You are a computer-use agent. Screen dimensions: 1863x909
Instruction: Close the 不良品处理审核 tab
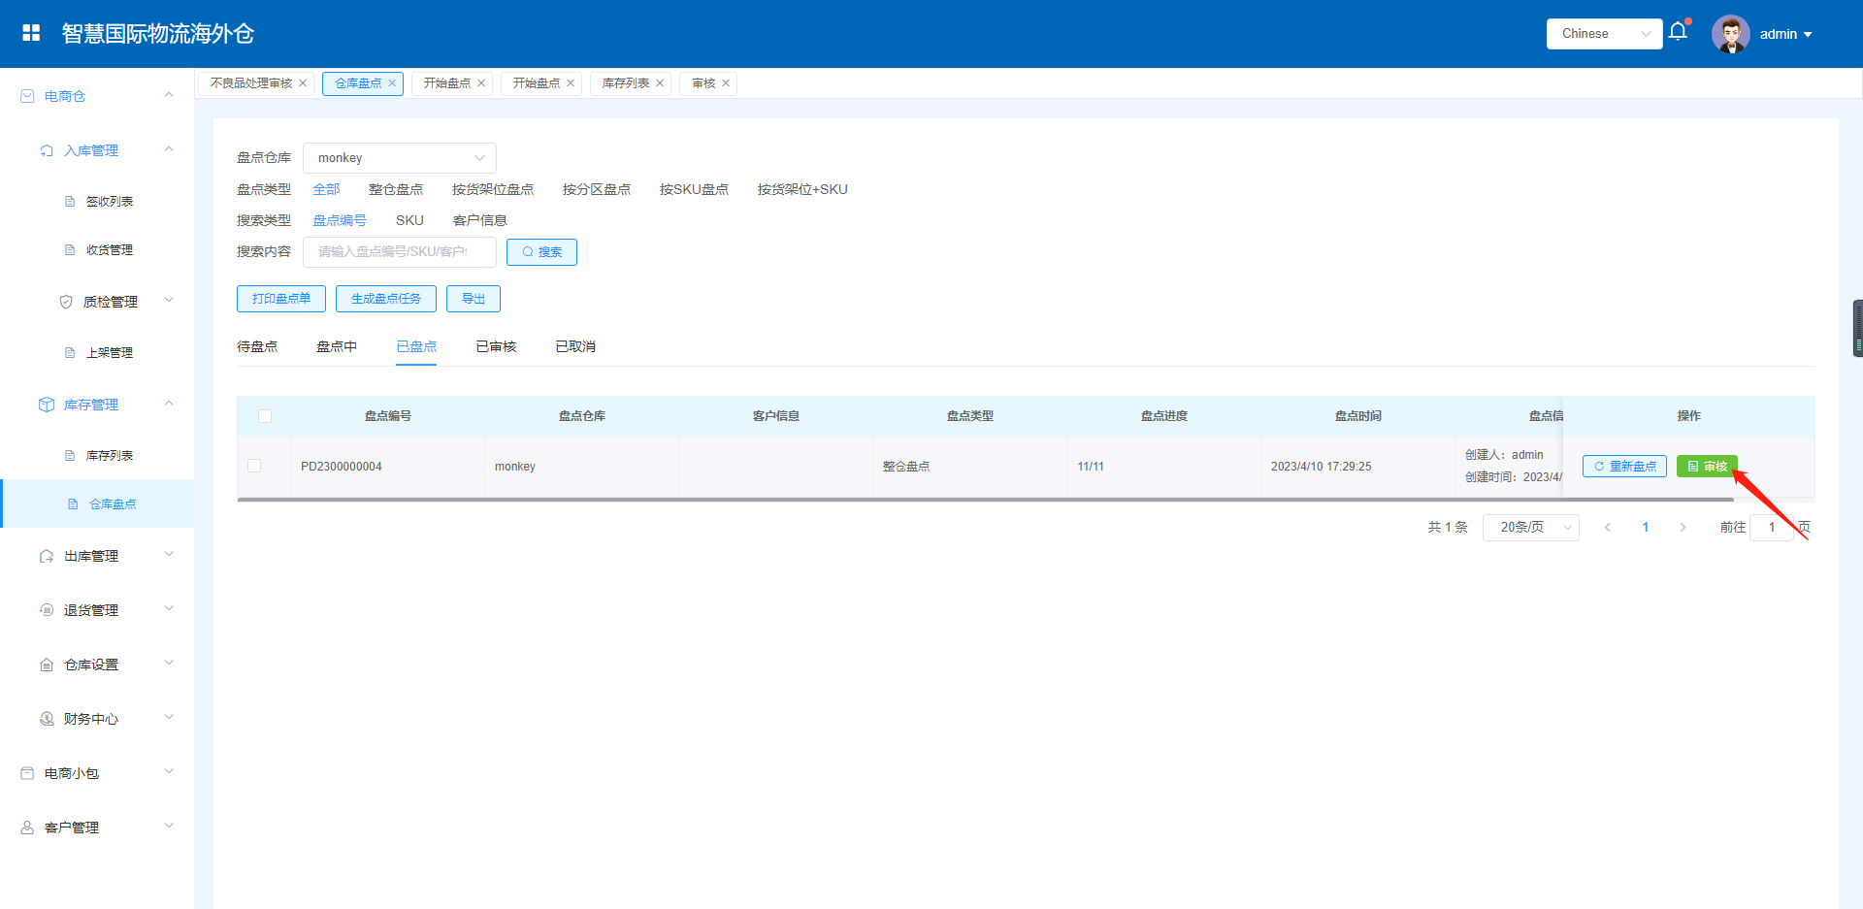tap(303, 83)
